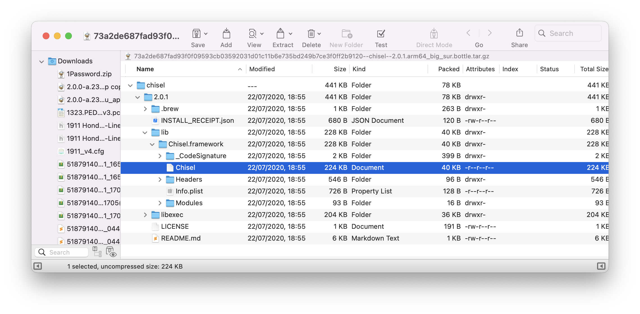Go forward with the right arrow
Image resolution: width=640 pixels, height=314 pixels.
490,33
